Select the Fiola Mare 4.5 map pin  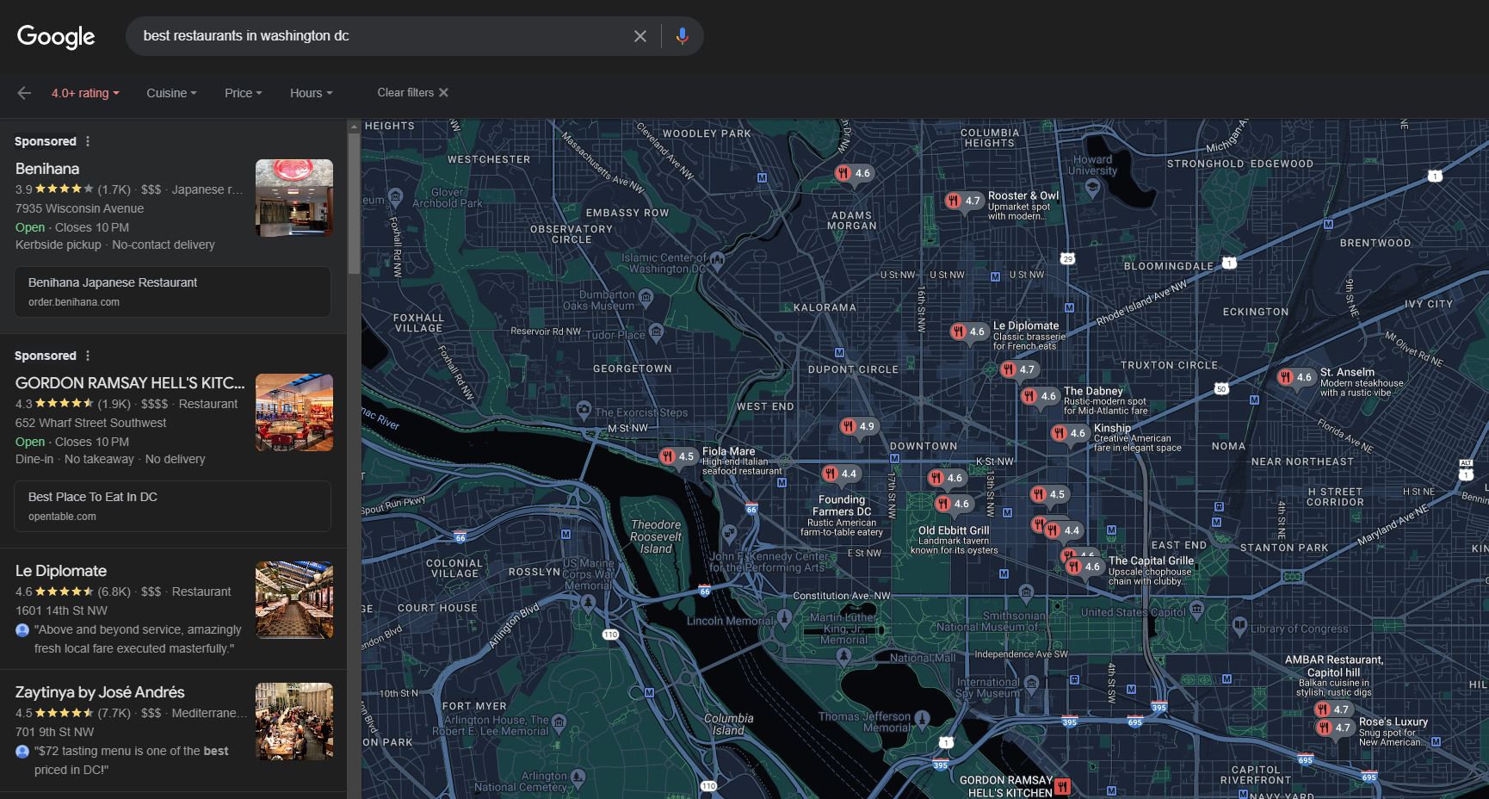point(680,456)
